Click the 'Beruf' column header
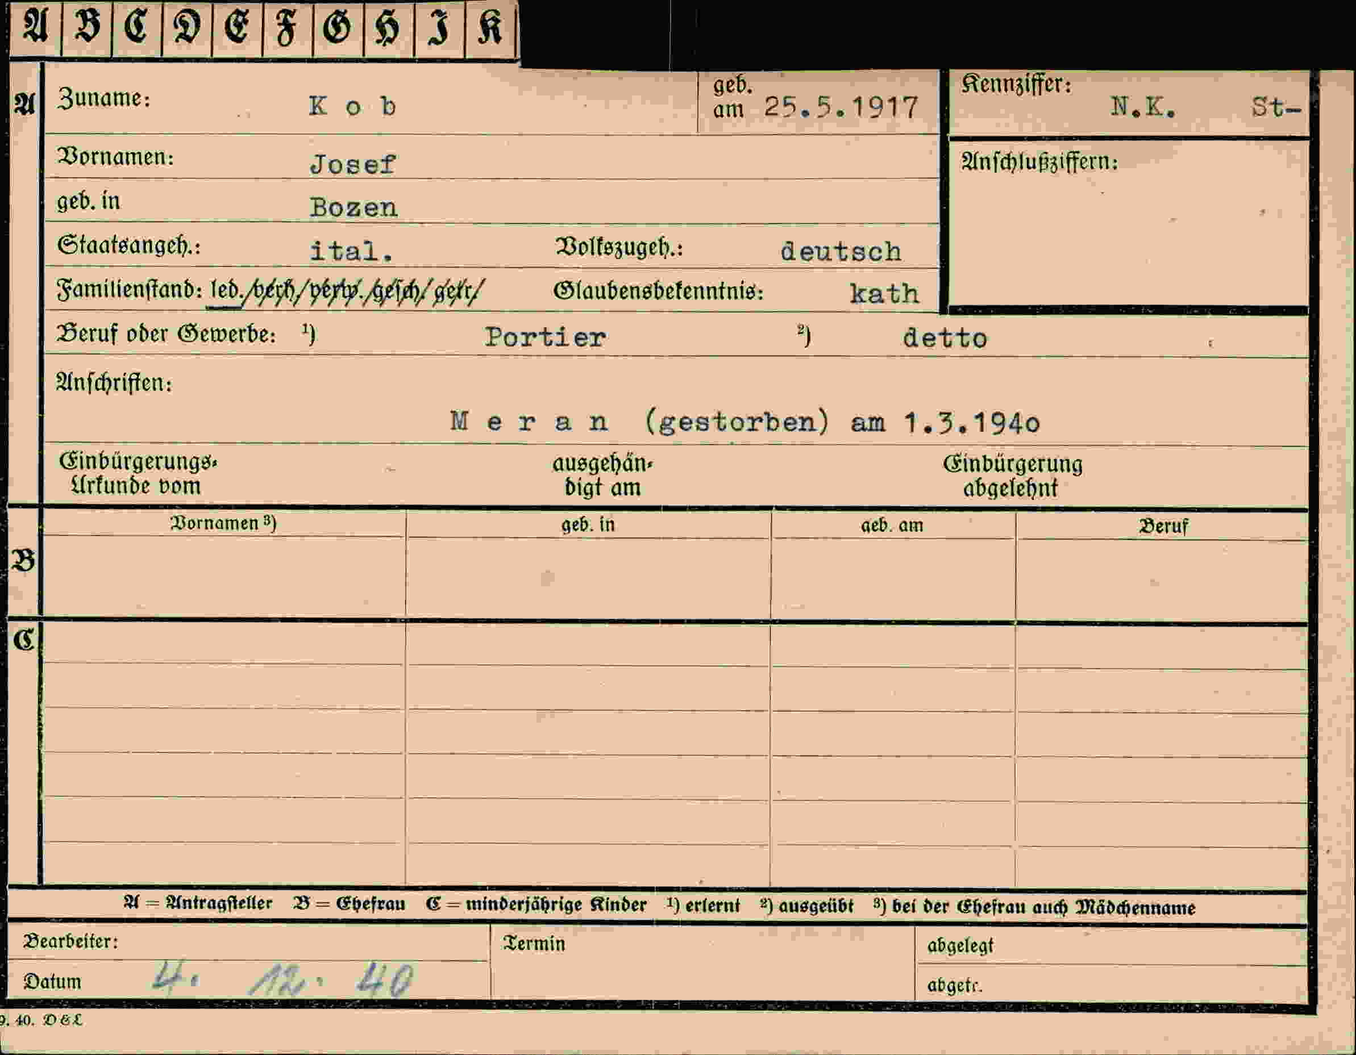1356x1055 pixels. [1163, 527]
